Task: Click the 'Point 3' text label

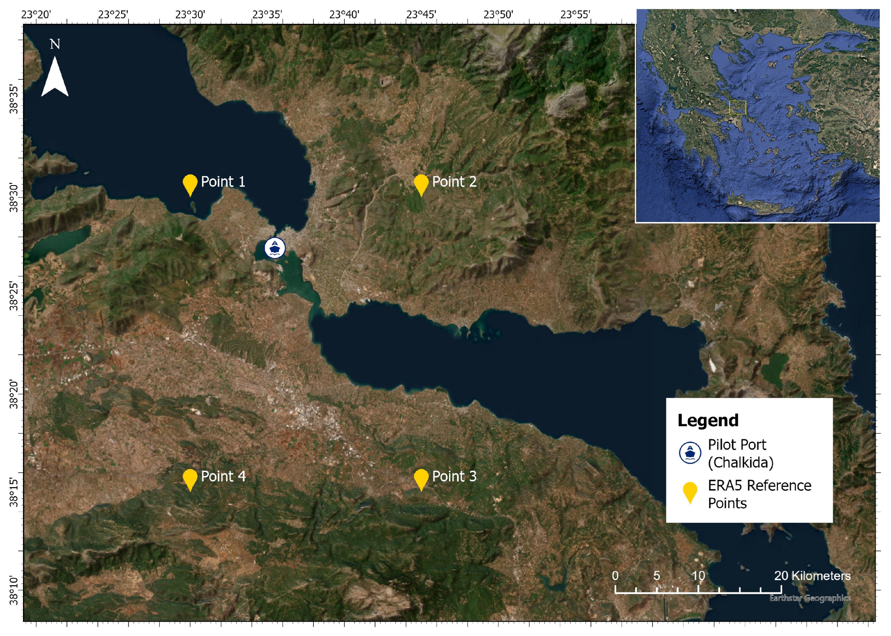Action: (x=454, y=476)
